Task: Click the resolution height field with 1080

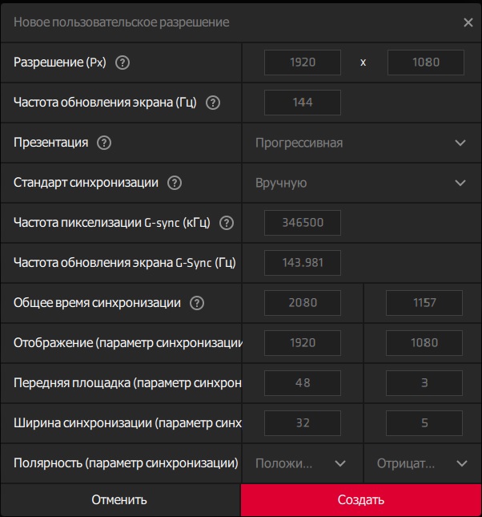Action: pos(425,63)
